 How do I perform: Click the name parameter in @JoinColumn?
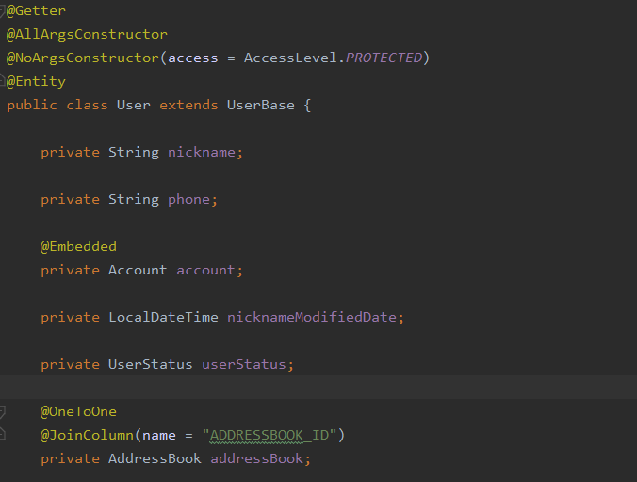[159, 436]
